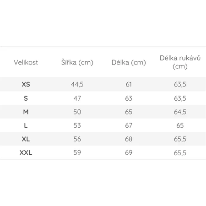206x206 pixels.
Task: Select the S size row label
Action: 26,98
